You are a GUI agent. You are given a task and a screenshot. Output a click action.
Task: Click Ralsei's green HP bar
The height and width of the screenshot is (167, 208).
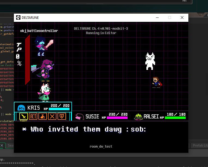pos(175,118)
